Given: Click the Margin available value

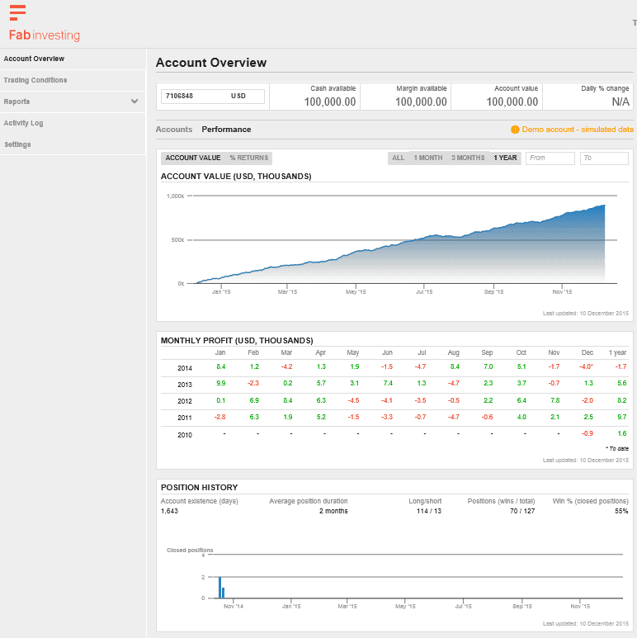Looking at the screenshot, I should (421, 102).
